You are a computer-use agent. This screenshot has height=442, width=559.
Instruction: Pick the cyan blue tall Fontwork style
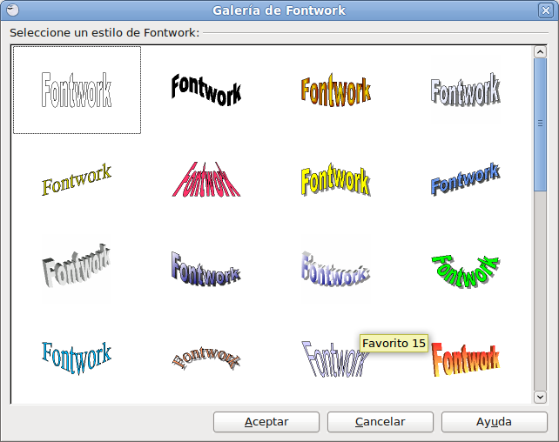(77, 358)
